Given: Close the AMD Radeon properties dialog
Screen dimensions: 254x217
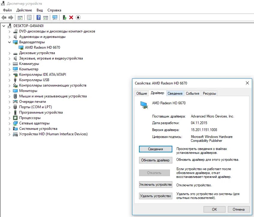Looking at the screenshot, I should click(247, 83).
